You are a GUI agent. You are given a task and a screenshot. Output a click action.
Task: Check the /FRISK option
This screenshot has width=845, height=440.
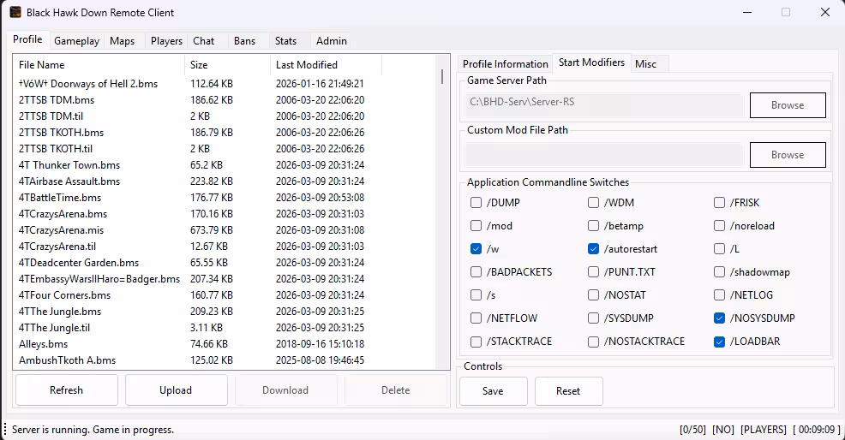coord(719,203)
